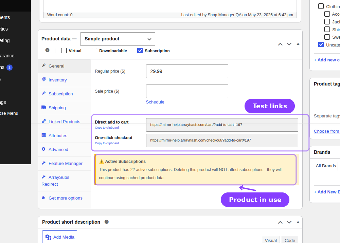The image size is (340, 243).
Task: Open the ArraySubs Redirect tab
Action: pyautogui.click(x=65, y=181)
